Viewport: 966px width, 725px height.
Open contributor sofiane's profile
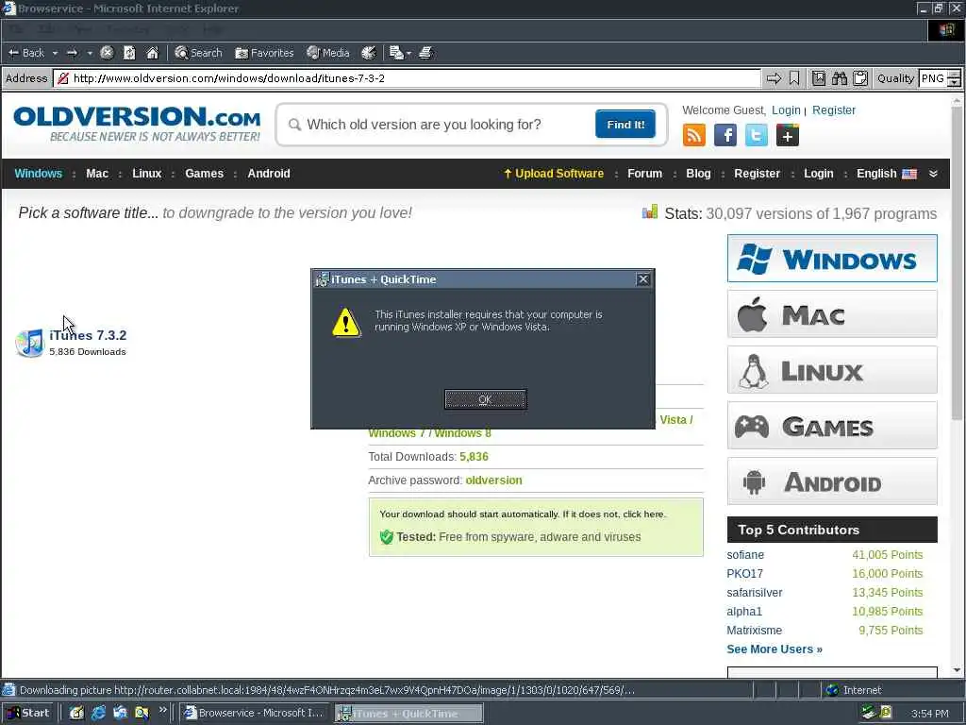(x=745, y=555)
